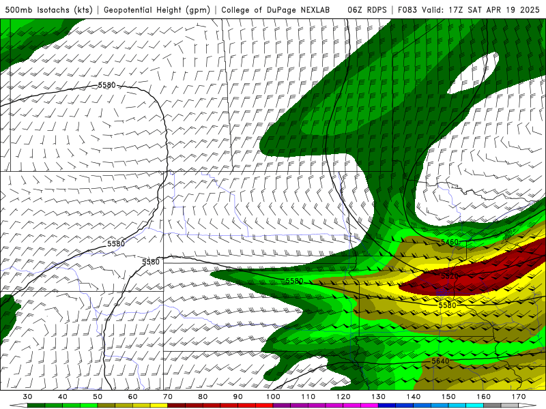Click the bright yellow legend swatch ending at 70
546x409 pixels.
(x=159, y=406)
